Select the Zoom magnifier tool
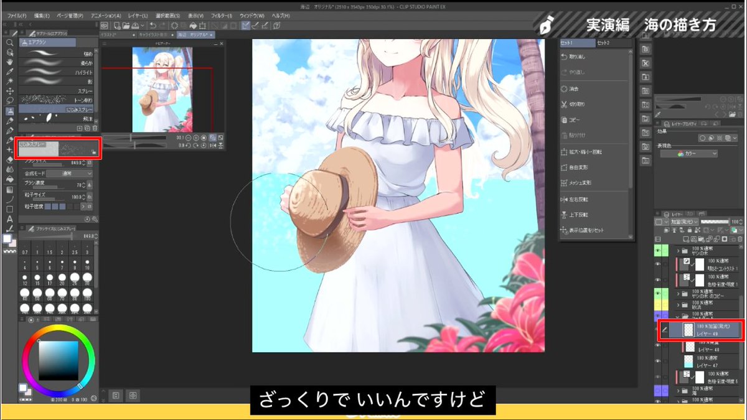The image size is (747, 420). 10,43
